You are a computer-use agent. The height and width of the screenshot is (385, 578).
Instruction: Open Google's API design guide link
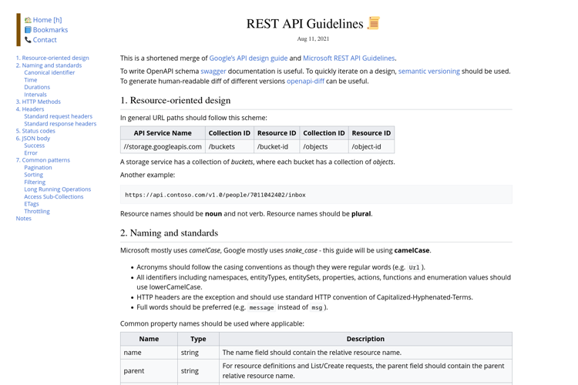[248, 58]
